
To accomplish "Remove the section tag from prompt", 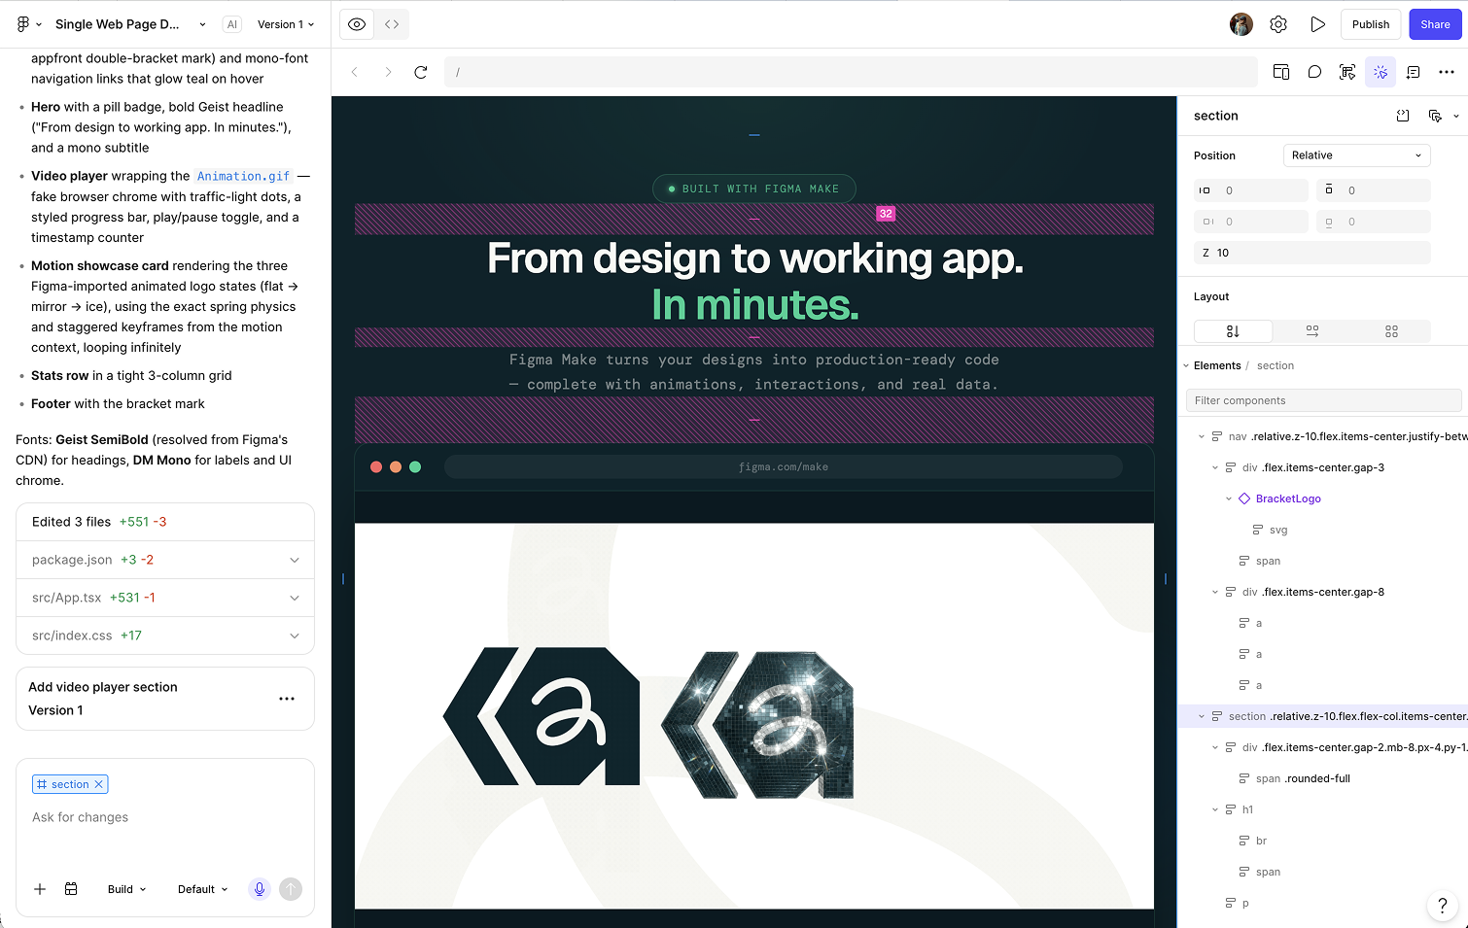I will click(98, 784).
